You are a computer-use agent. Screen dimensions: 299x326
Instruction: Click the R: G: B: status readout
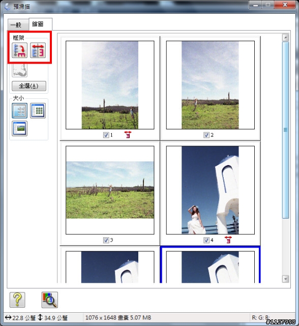tap(261, 318)
